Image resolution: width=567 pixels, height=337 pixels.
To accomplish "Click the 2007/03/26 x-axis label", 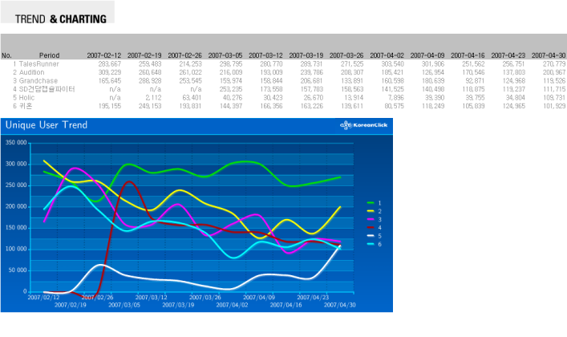I will (x=205, y=298).
